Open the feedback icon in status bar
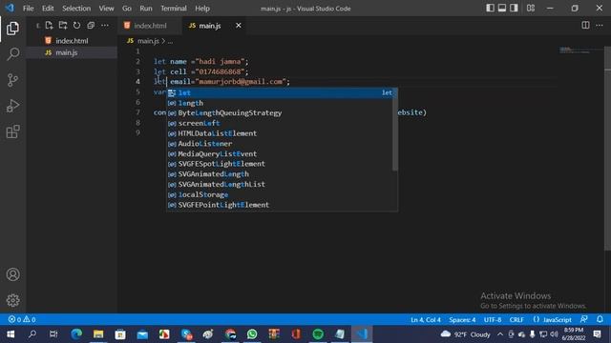The width and height of the screenshot is (611, 343). [583, 319]
